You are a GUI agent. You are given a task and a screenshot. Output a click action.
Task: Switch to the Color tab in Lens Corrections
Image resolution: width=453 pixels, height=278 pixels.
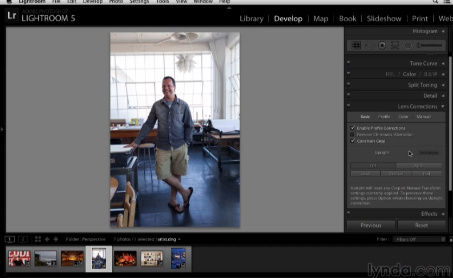click(x=403, y=117)
